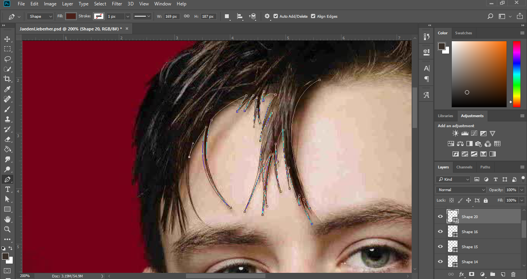Open Pen tool preset picker
This screenshot has height=279, width=527.
(x=14, y=17)
